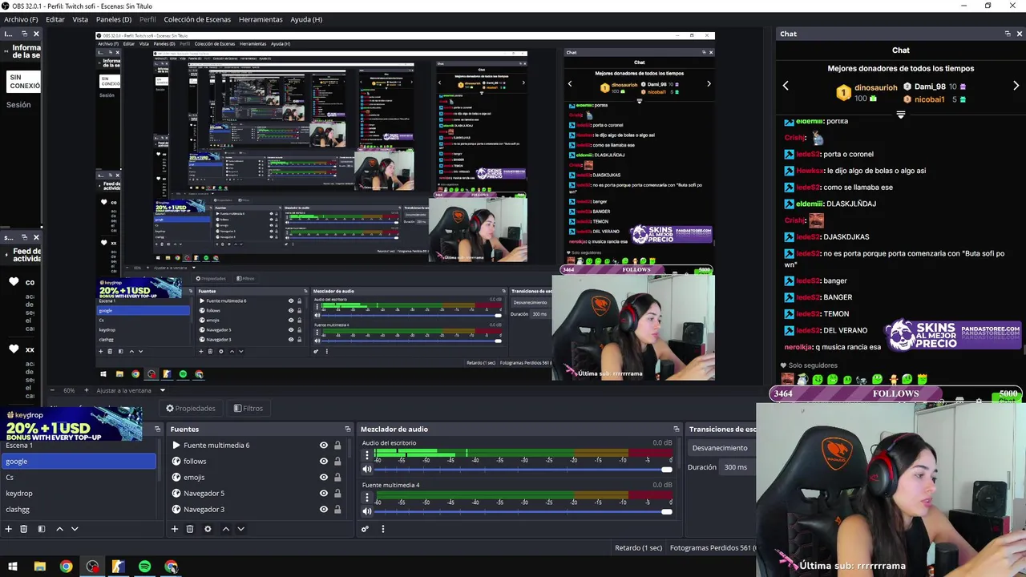Open Counter-Strike icon in taskbar

pyautogui.click(x=118, y=567)
